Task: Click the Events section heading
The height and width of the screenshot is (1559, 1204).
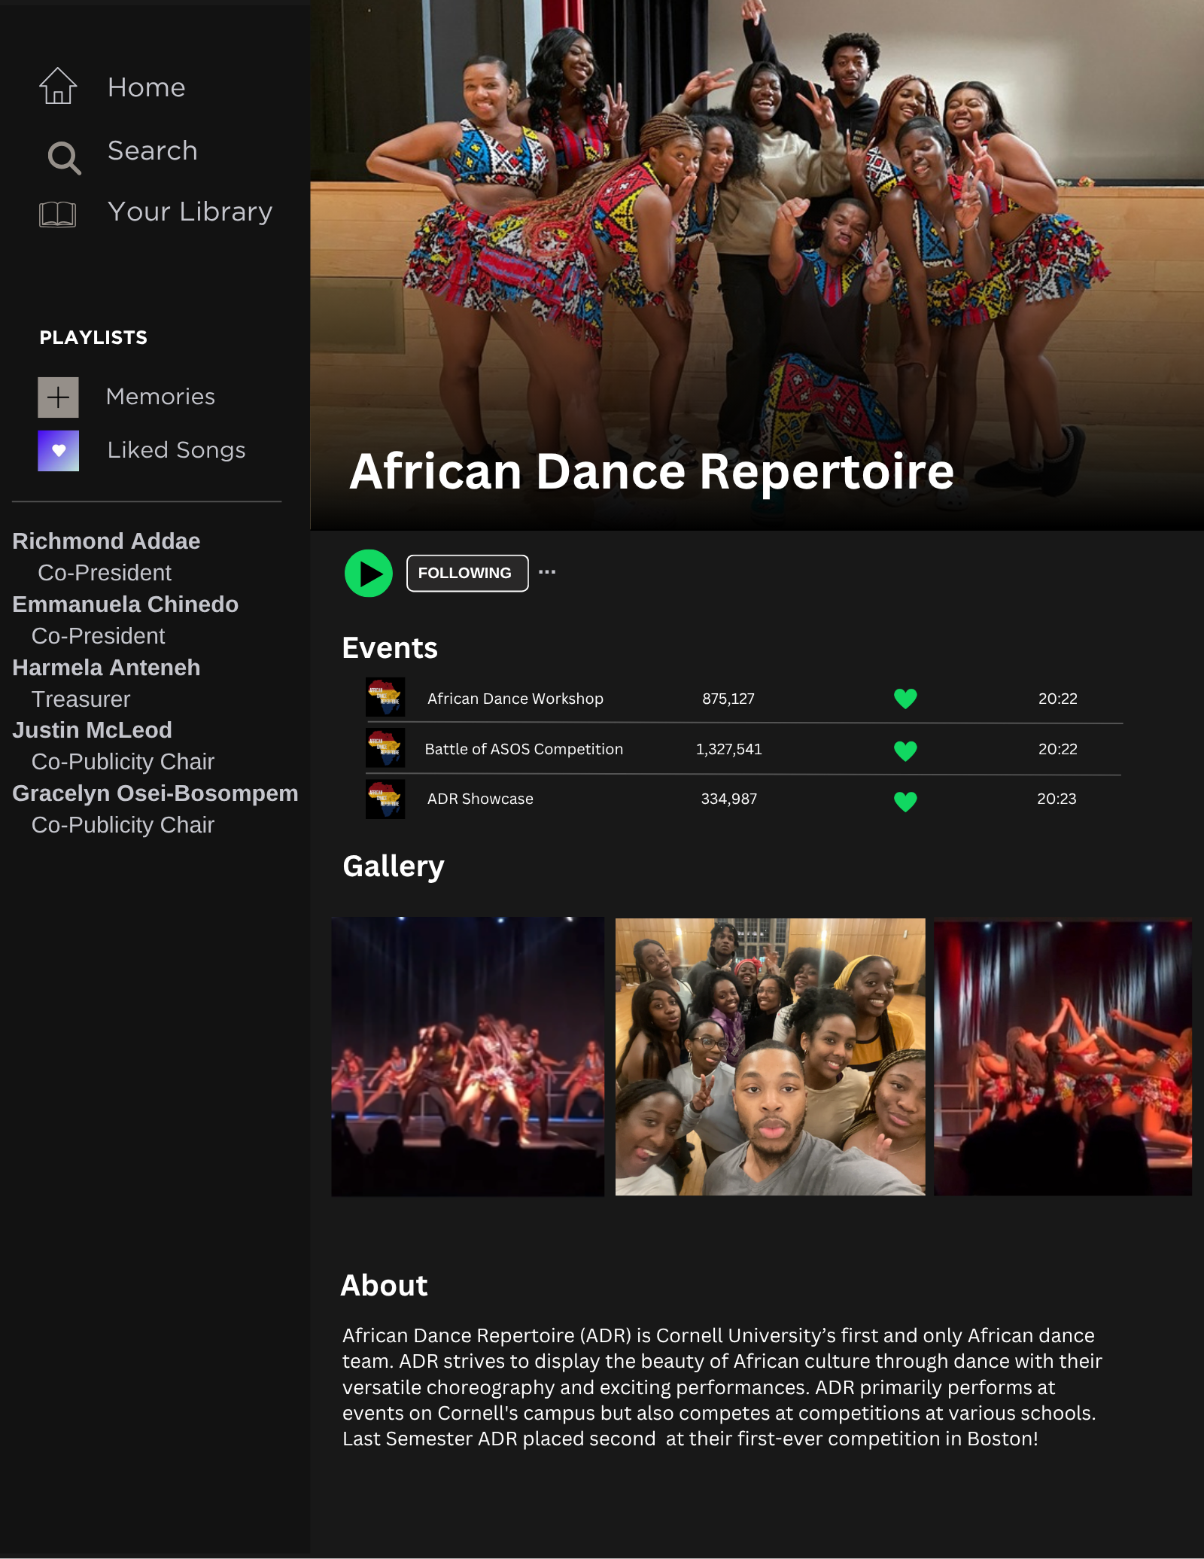Action: click(x=390, y=648)
